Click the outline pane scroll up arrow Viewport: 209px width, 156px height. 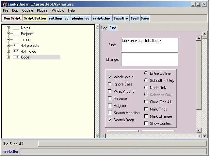[97, 27]
